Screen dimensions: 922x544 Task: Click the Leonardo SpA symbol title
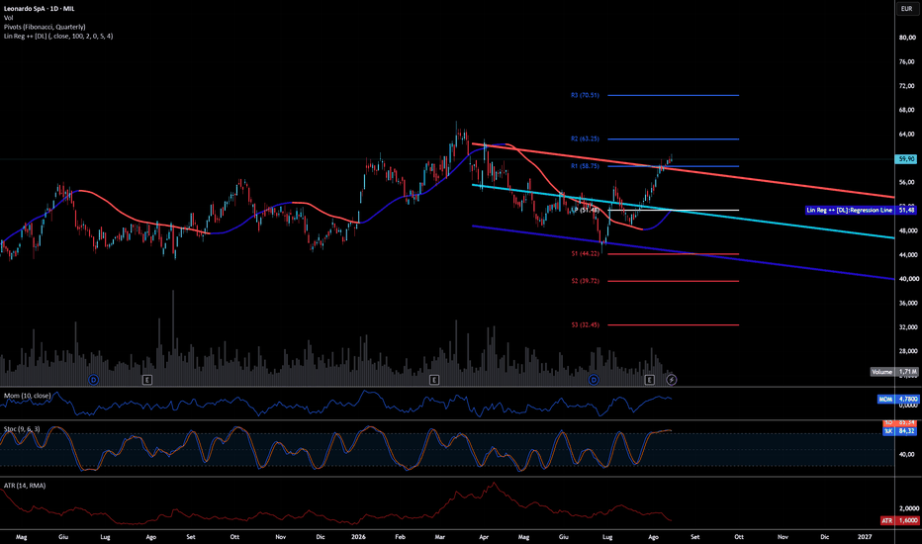pos(40,9)
